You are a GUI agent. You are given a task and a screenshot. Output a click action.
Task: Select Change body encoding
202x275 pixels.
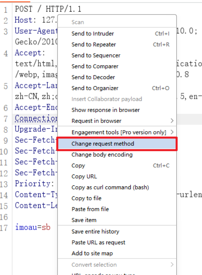point(102,154)
